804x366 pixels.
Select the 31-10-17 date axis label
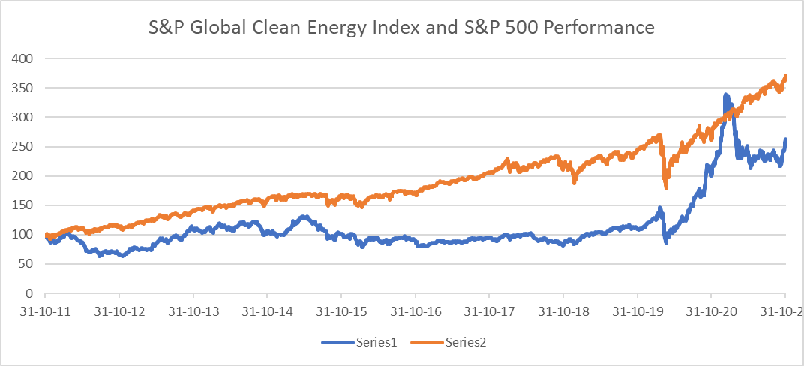click(x=489, y=310)
